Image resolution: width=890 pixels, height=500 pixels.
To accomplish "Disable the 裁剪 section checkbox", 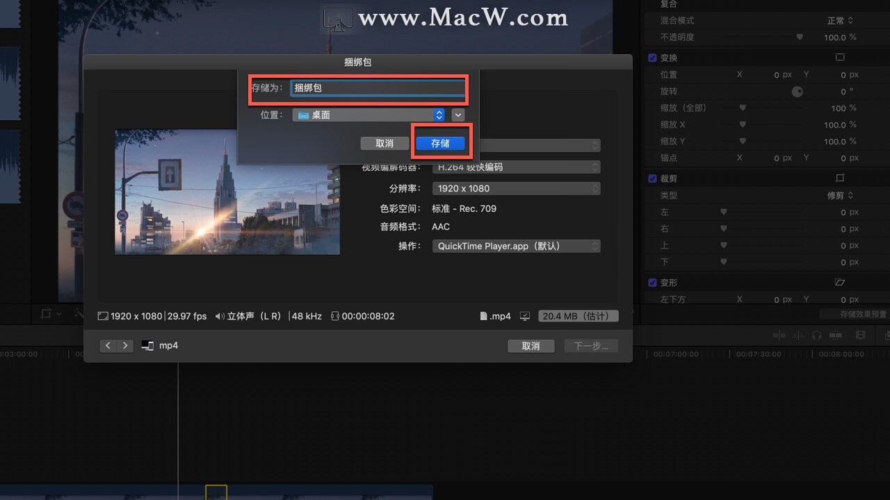I will point(652,178).
